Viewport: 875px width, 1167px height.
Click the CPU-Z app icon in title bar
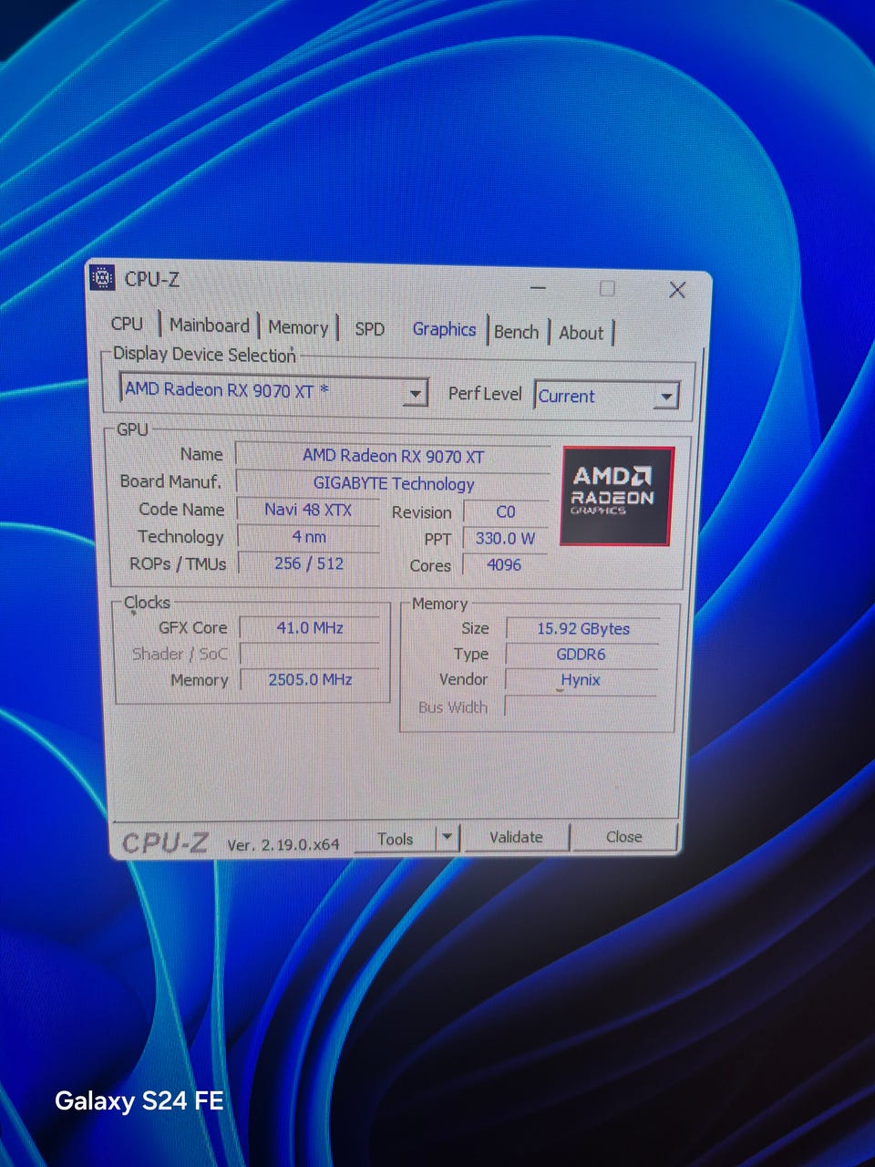click(x=102, y=277)
